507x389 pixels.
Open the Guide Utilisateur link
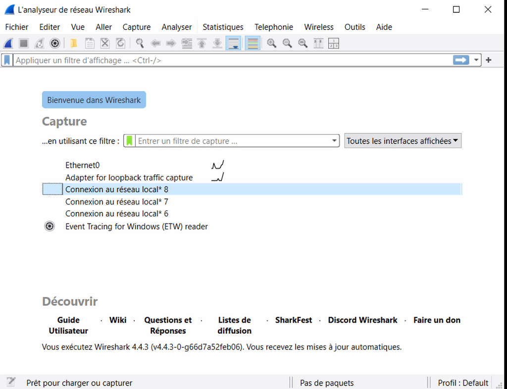pyautogui.click(x=68, y=325)
